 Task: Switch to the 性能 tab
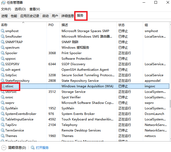coord(14,16)
